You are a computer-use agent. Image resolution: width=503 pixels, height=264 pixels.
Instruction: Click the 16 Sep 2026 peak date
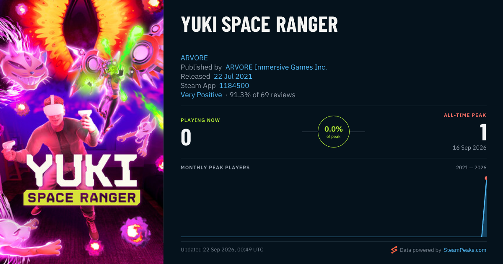pyautogui.click(x=469, y=148)
